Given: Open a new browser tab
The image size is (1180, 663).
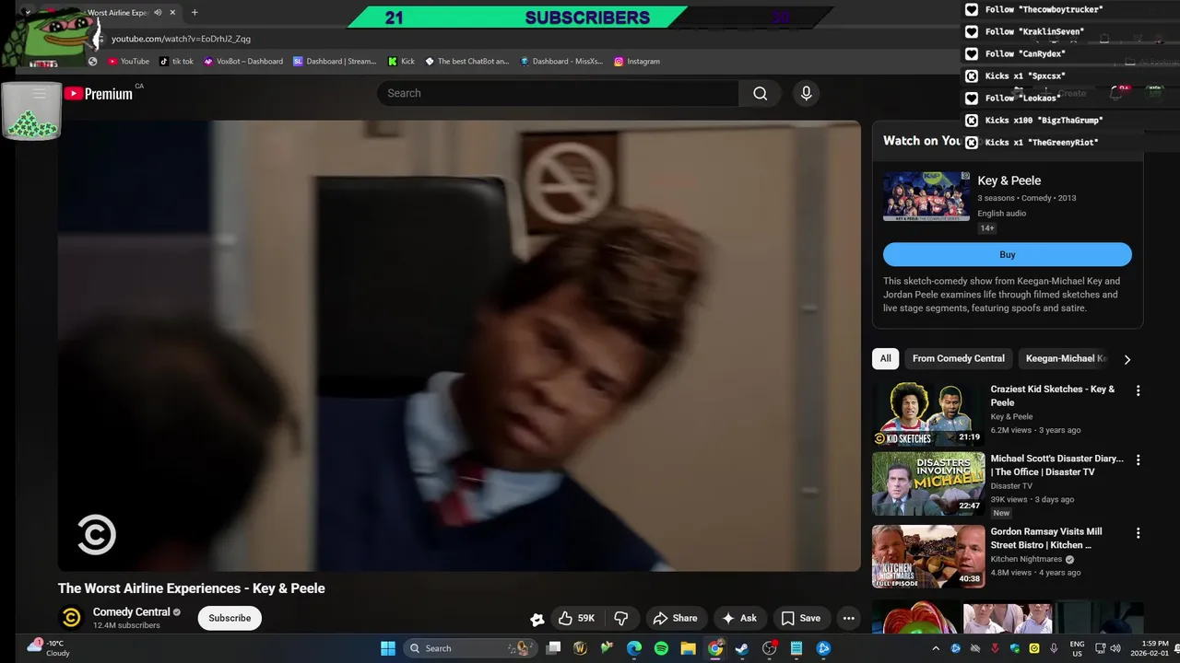Looking at the screenshot, I should point(195,13).
